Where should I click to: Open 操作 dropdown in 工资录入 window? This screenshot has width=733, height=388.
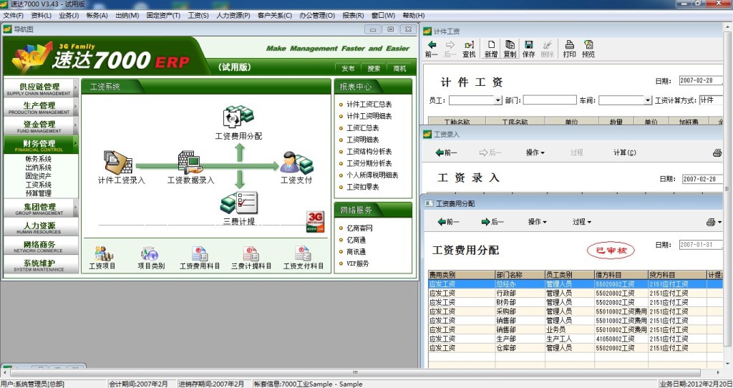click(x=535, y=152)
